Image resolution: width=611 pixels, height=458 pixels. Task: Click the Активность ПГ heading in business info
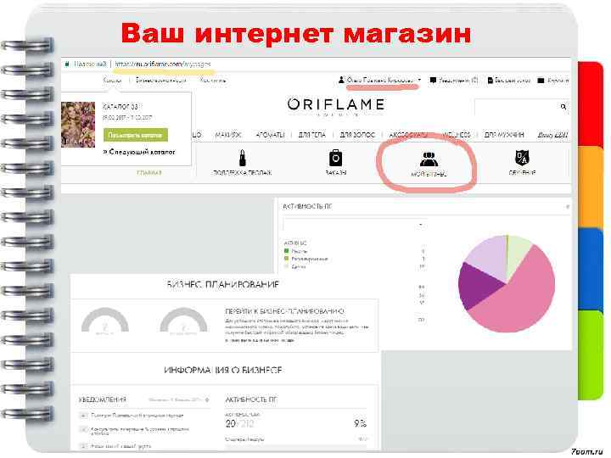(x=251, y=399)
